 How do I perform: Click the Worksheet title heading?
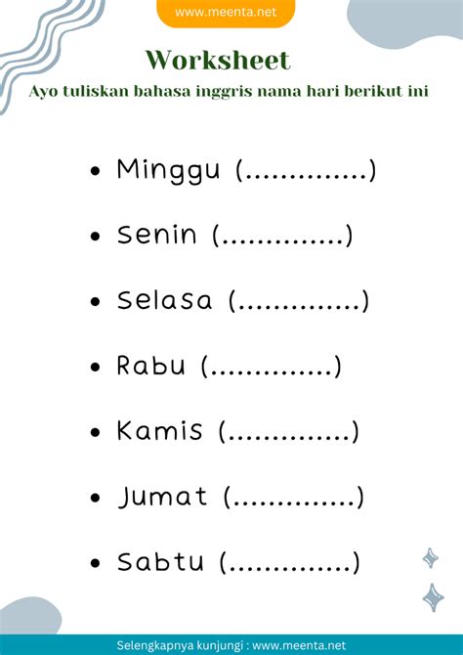[x=218, y=61]
